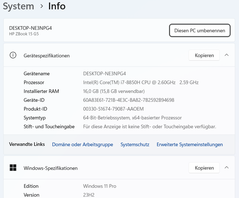Click the Windows 11 Pro value

(x=99, y=186)
